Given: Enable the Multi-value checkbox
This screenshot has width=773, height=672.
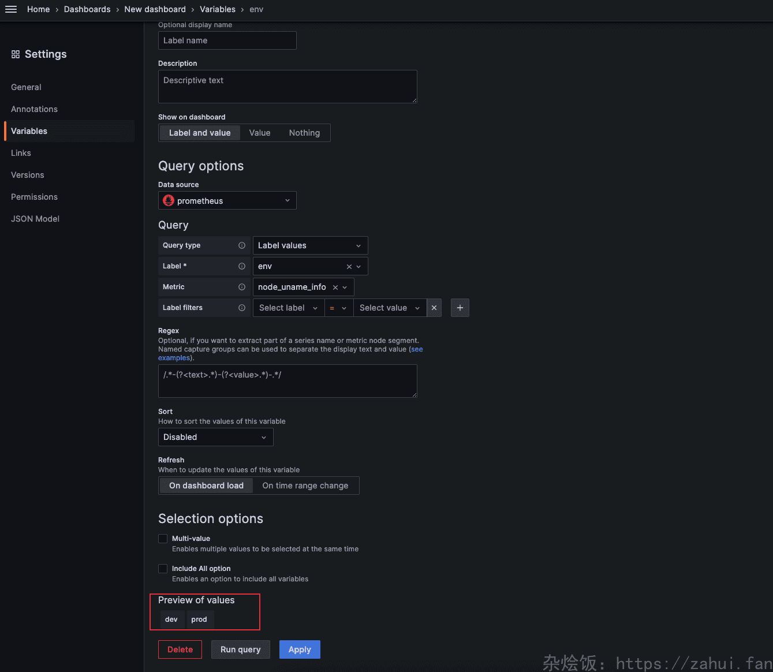Looking at the screenshot, I should coord(163,539).
